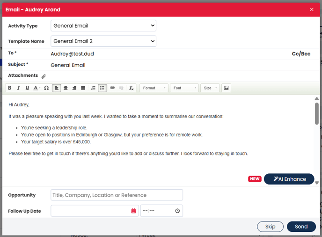The height and width of the screenshot is (237, 322).
Task: Justify the email body text
Action: [83, 88]
